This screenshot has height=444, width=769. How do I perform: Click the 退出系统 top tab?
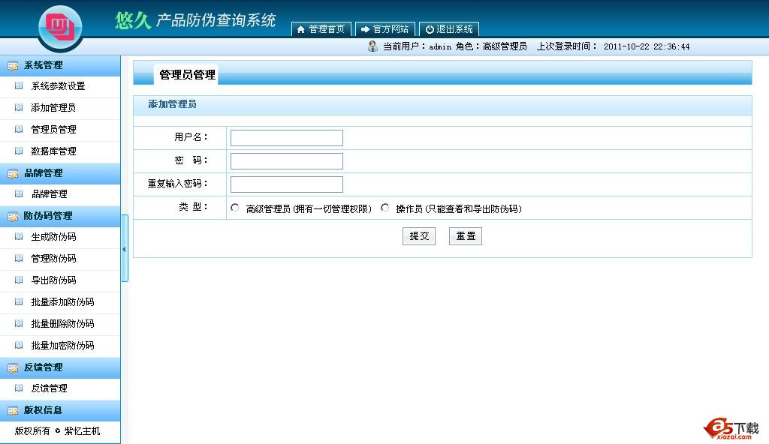(449, 29)
